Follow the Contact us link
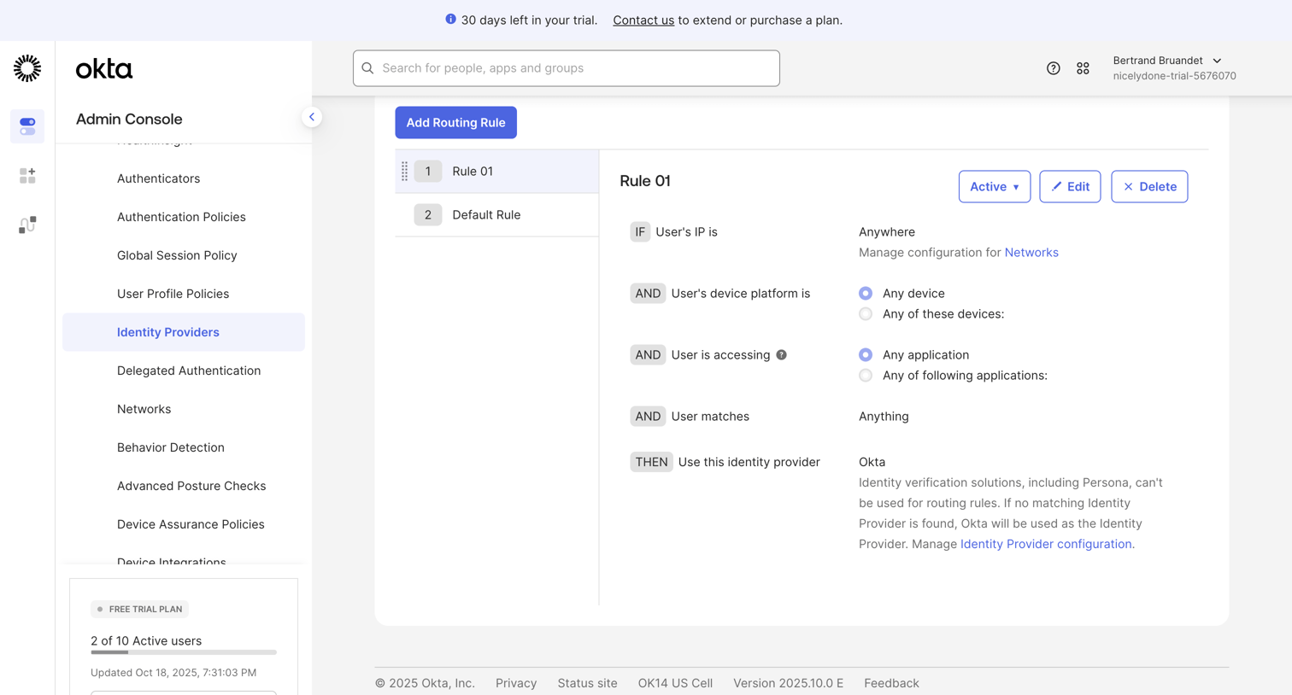The height and width of the screenshot is (695, 1292). [x=643, y=20]
